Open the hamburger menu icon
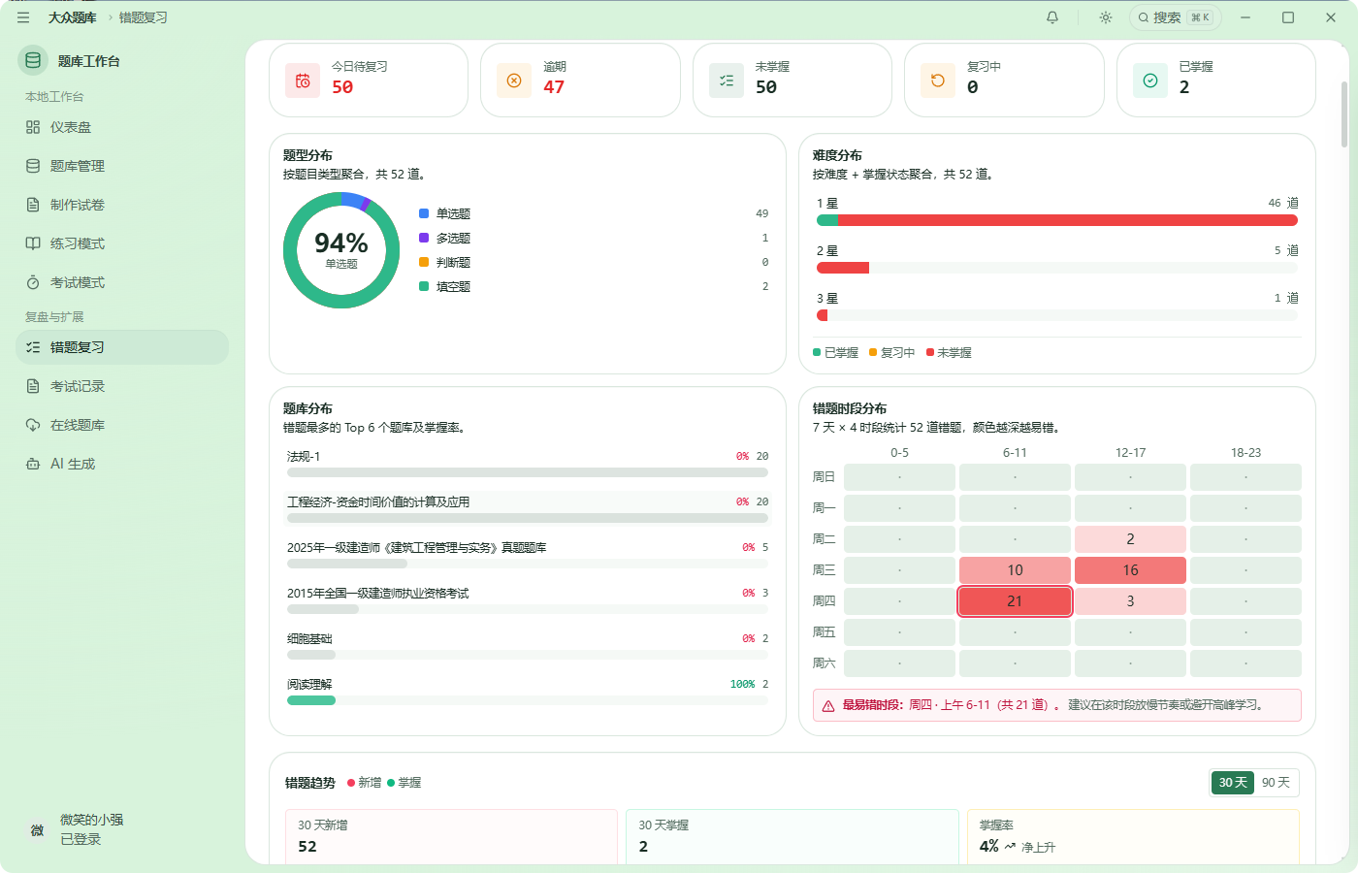 tap(23, 17)
